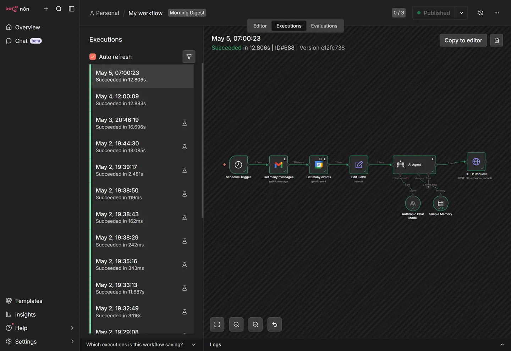Select the Anthropic Chat Model node

click(x=413, y=204)
